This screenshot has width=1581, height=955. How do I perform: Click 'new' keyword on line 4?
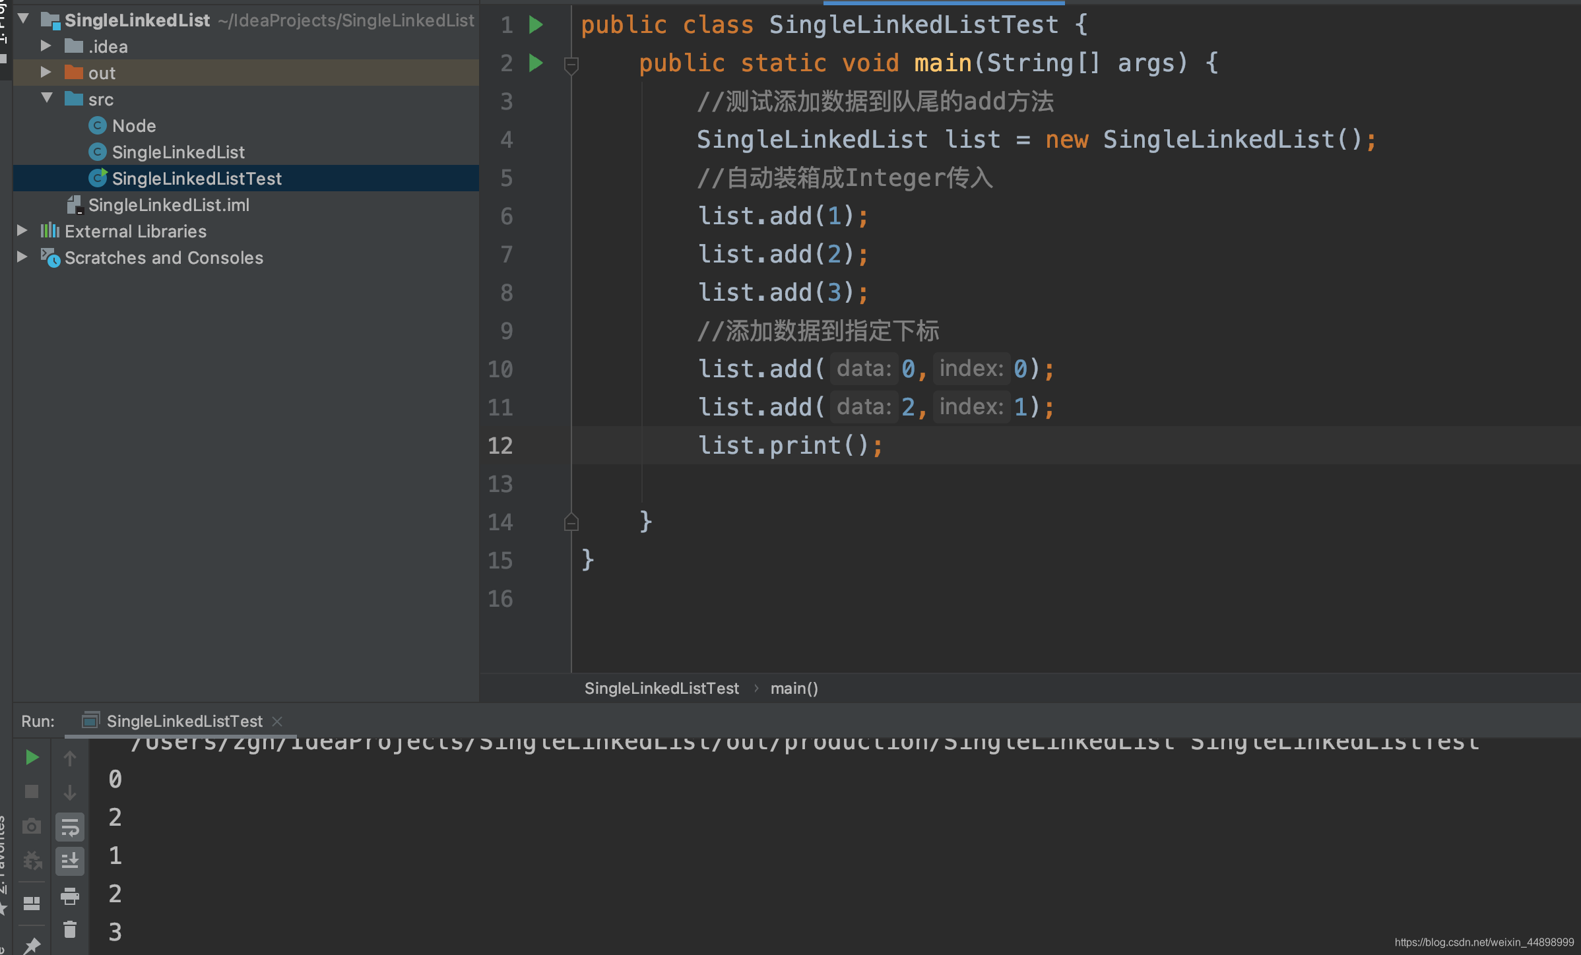pyautogui.click(x=1066, y=140)
